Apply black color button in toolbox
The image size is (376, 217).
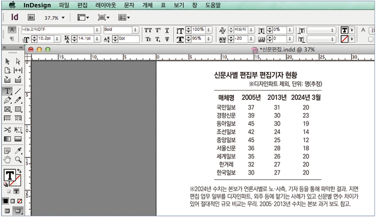6,201
